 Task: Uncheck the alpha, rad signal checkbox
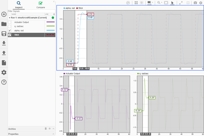[x=10, y=31]
